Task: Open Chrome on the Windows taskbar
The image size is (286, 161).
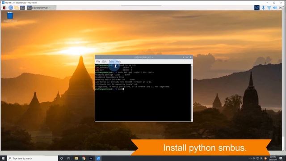Action: point(84,158)
